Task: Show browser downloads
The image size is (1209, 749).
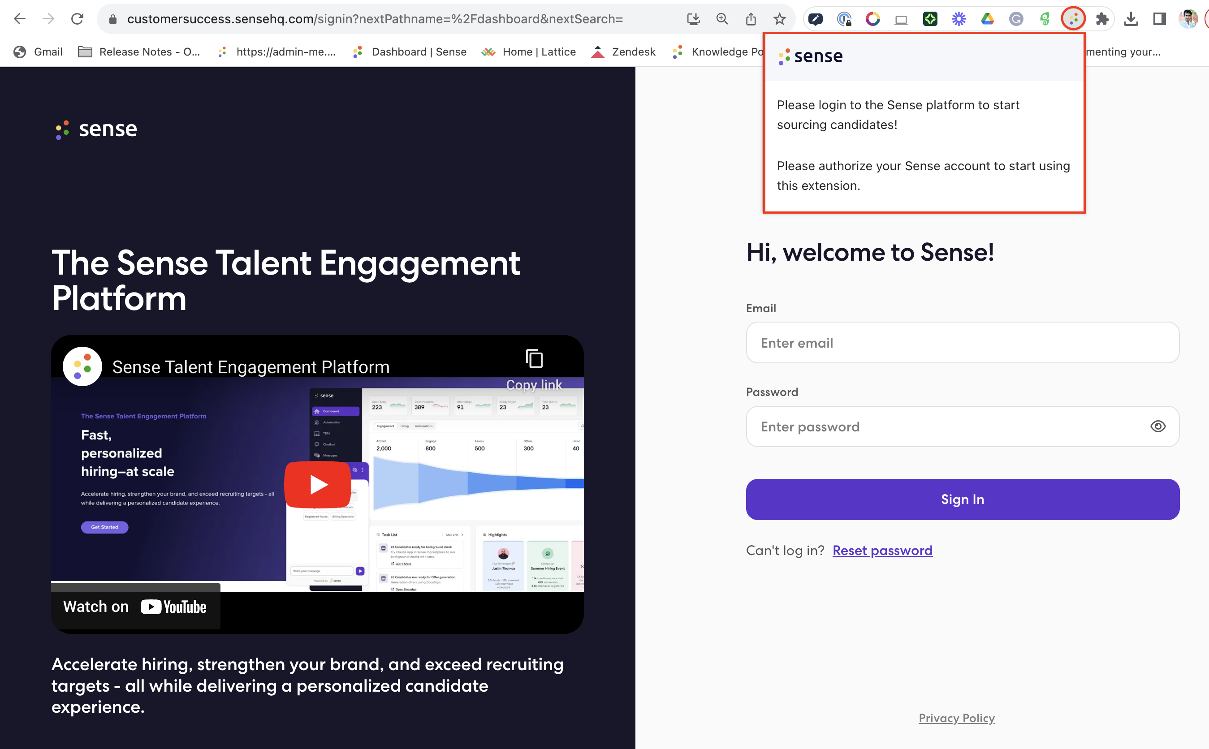Action: (1131, 19)
